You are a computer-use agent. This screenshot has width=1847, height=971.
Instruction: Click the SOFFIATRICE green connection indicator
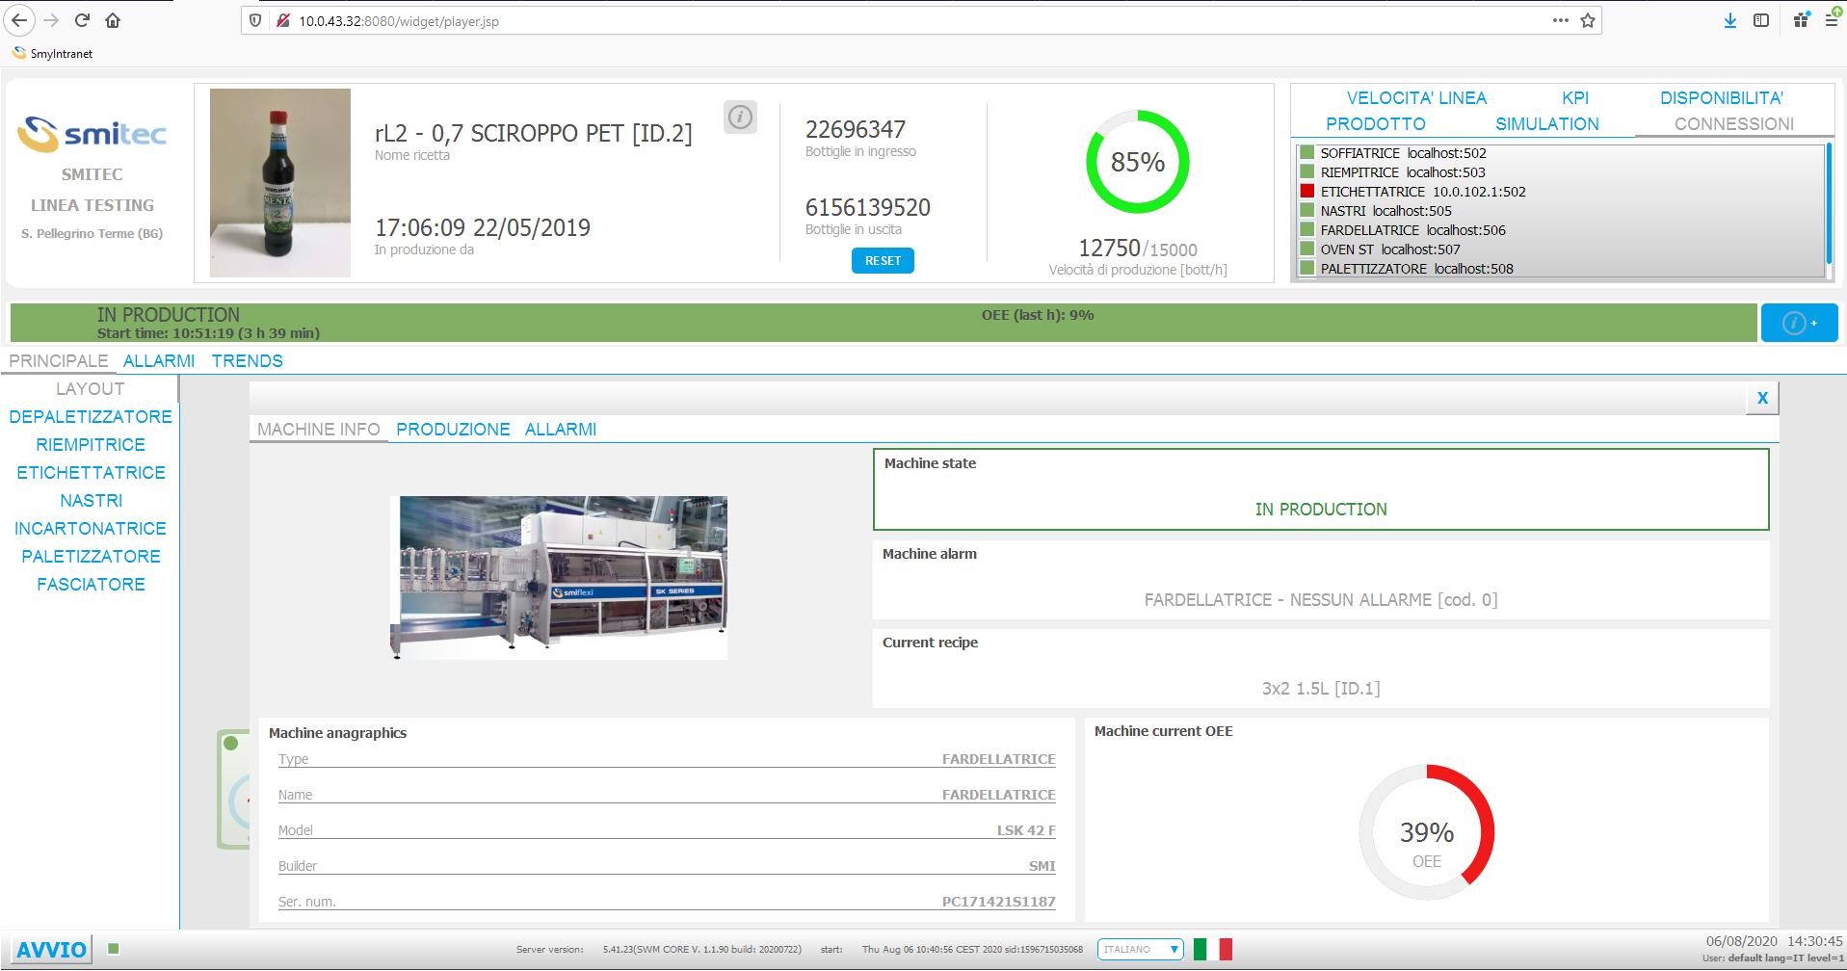pyautogui.click(x=1307, y=152)
